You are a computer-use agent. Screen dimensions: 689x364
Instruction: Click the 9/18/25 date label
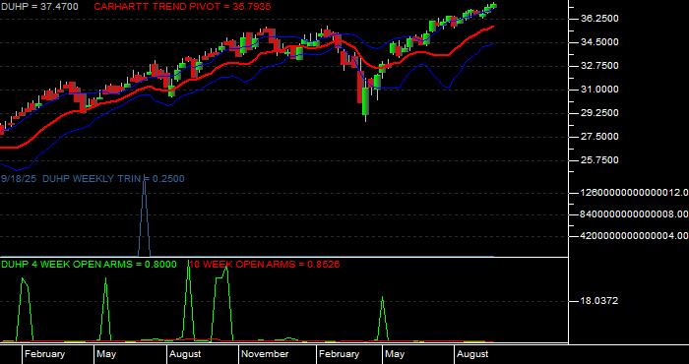point(20,179)
